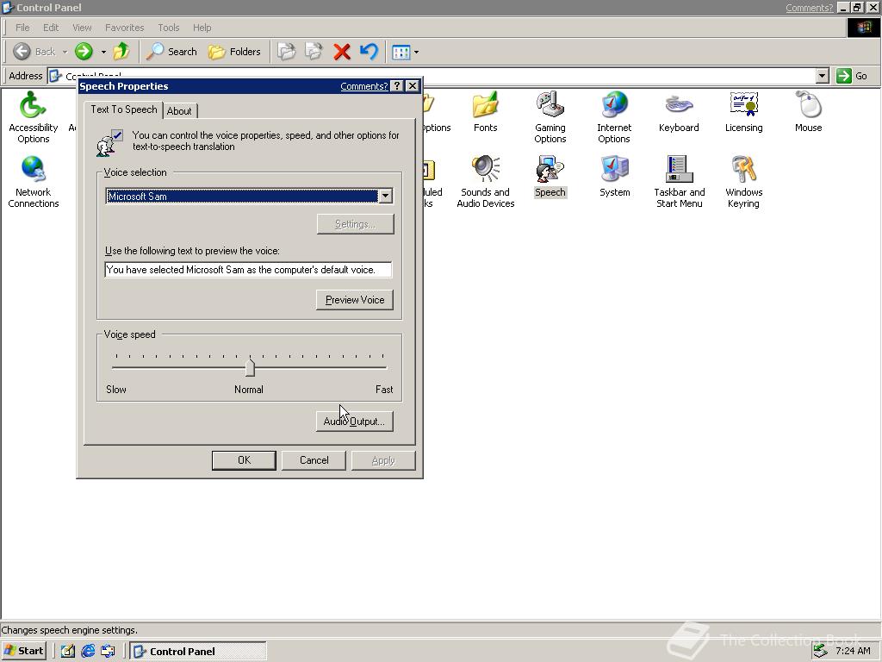
Task: Click the 7:24 AM system clock
Action: click(x=853, y=651)
